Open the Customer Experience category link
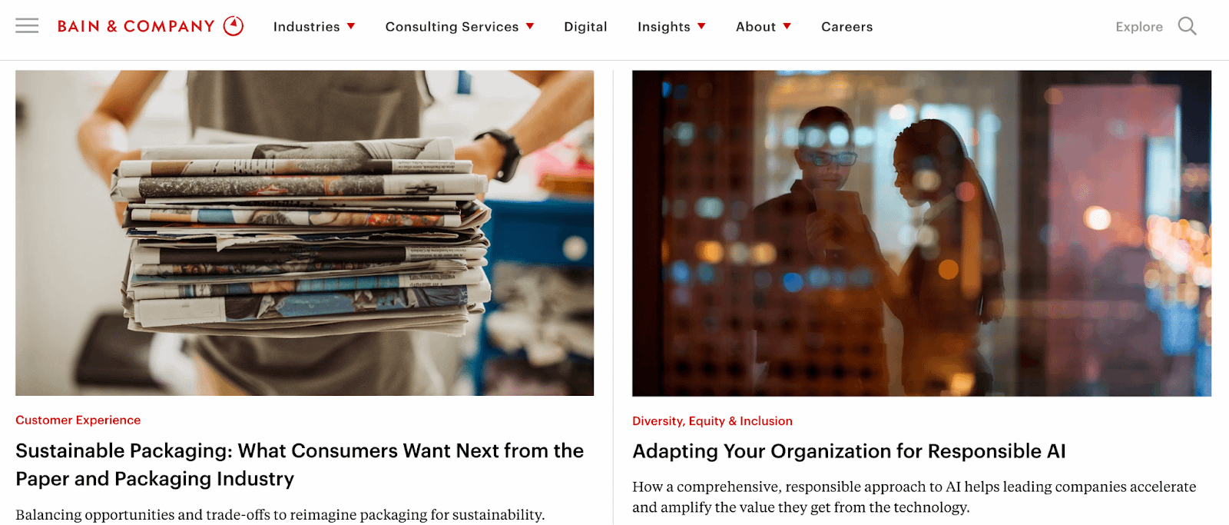 point(78,420)
